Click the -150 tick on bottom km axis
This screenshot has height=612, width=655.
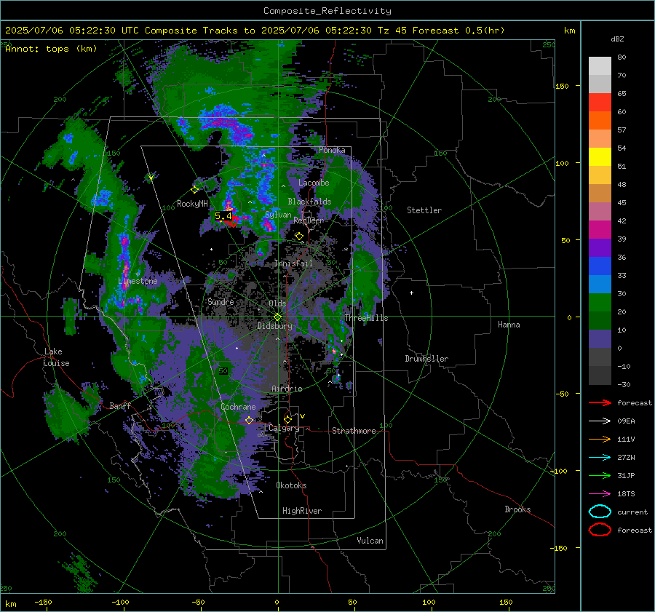[43, 603]
